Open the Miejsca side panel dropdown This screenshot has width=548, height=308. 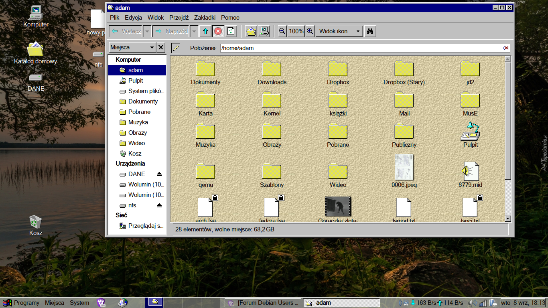(132, 47)
